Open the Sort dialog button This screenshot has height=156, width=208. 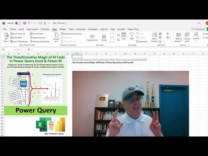(123, 36)
